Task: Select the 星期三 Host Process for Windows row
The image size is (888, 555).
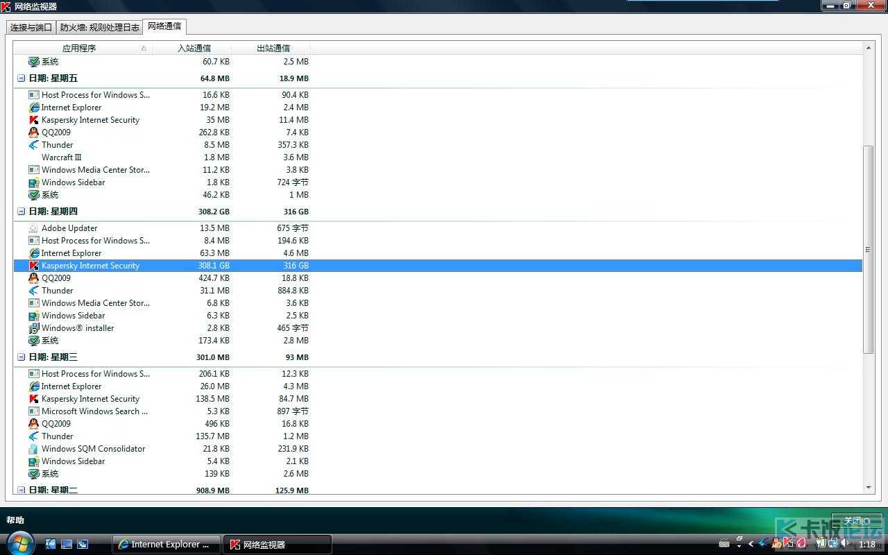Action: [x=438, y=374]
